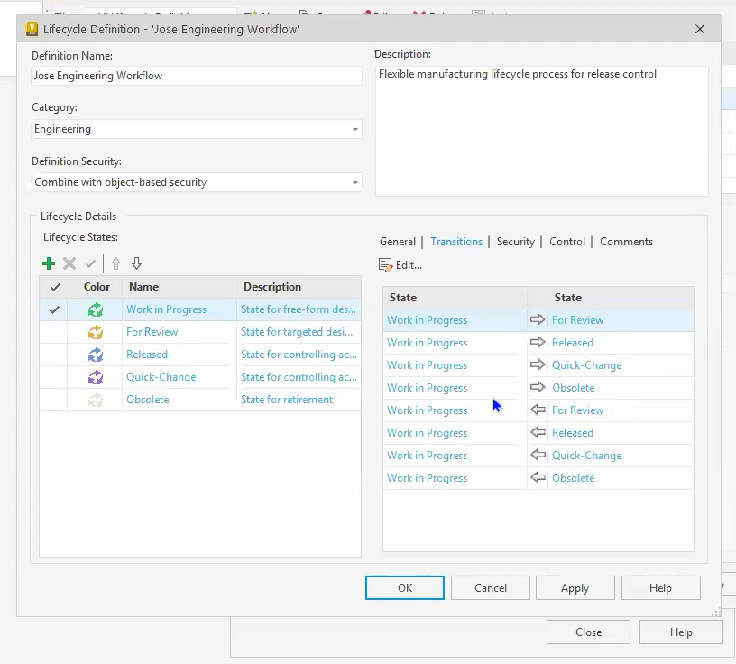736x664 pixels.
Task: Click the Name column header
Action: (x=179, y=287)
